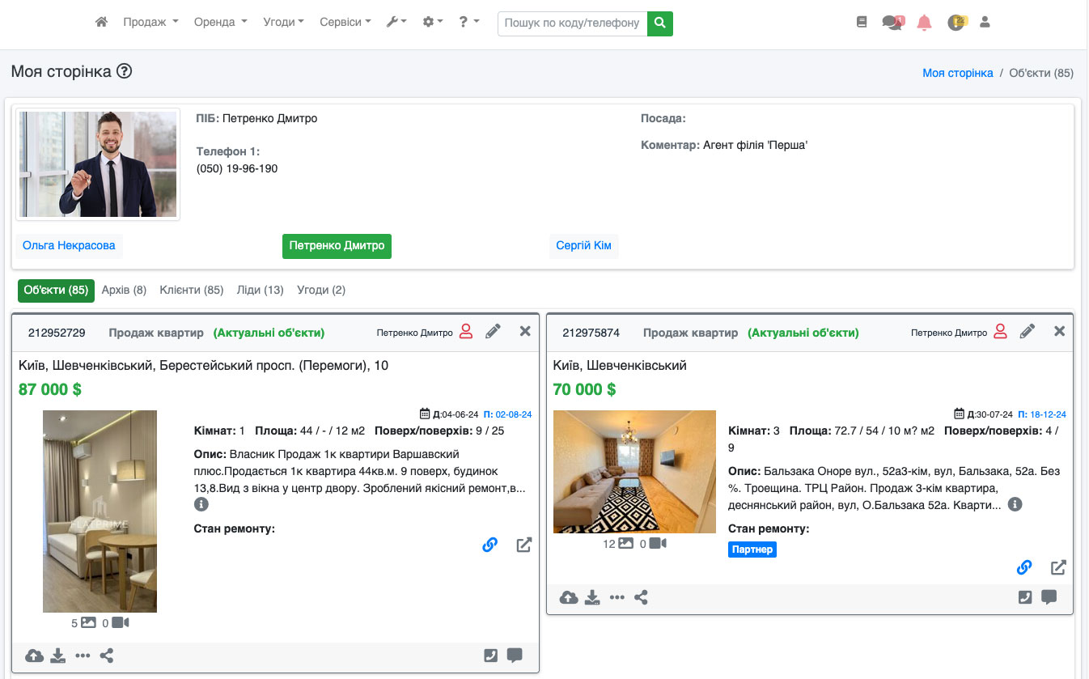Click the home icon in navbar

pos(101,23)
